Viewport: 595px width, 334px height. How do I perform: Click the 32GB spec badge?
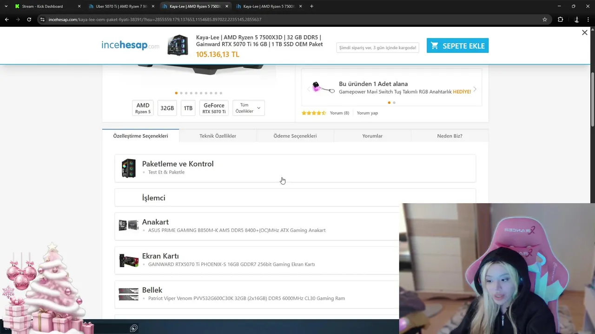coord(167,108)
